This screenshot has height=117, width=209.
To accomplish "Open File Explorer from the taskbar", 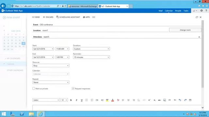I will click(31, 114).
